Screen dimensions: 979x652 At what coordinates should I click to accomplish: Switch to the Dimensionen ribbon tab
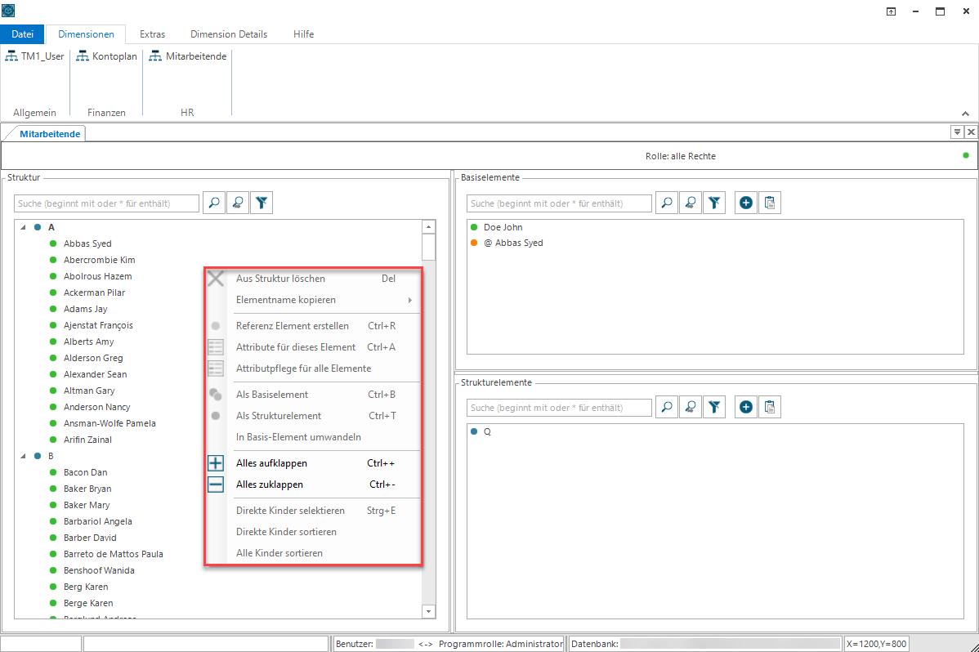pyautogui.click(x=86, y=33)
